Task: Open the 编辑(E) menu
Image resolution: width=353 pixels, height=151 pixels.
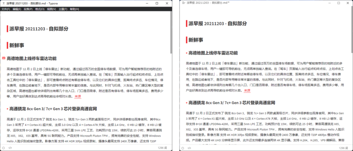Action: click(x=17, y=9)
